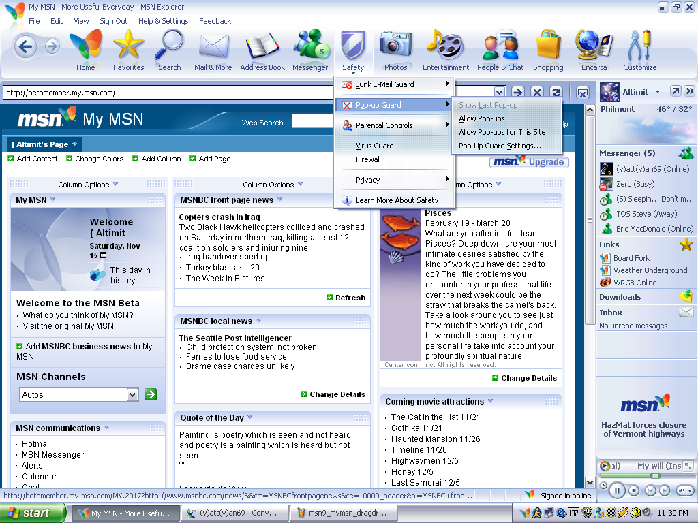Stop the currently playing song

point(634,490)
